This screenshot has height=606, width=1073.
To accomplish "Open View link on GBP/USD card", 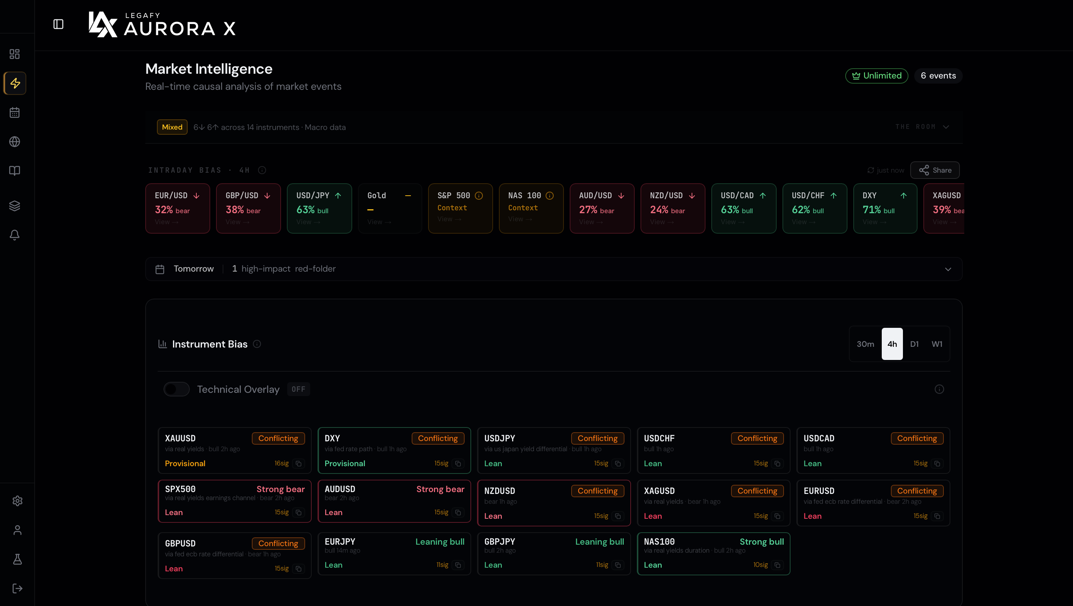I will pos(238,222).
